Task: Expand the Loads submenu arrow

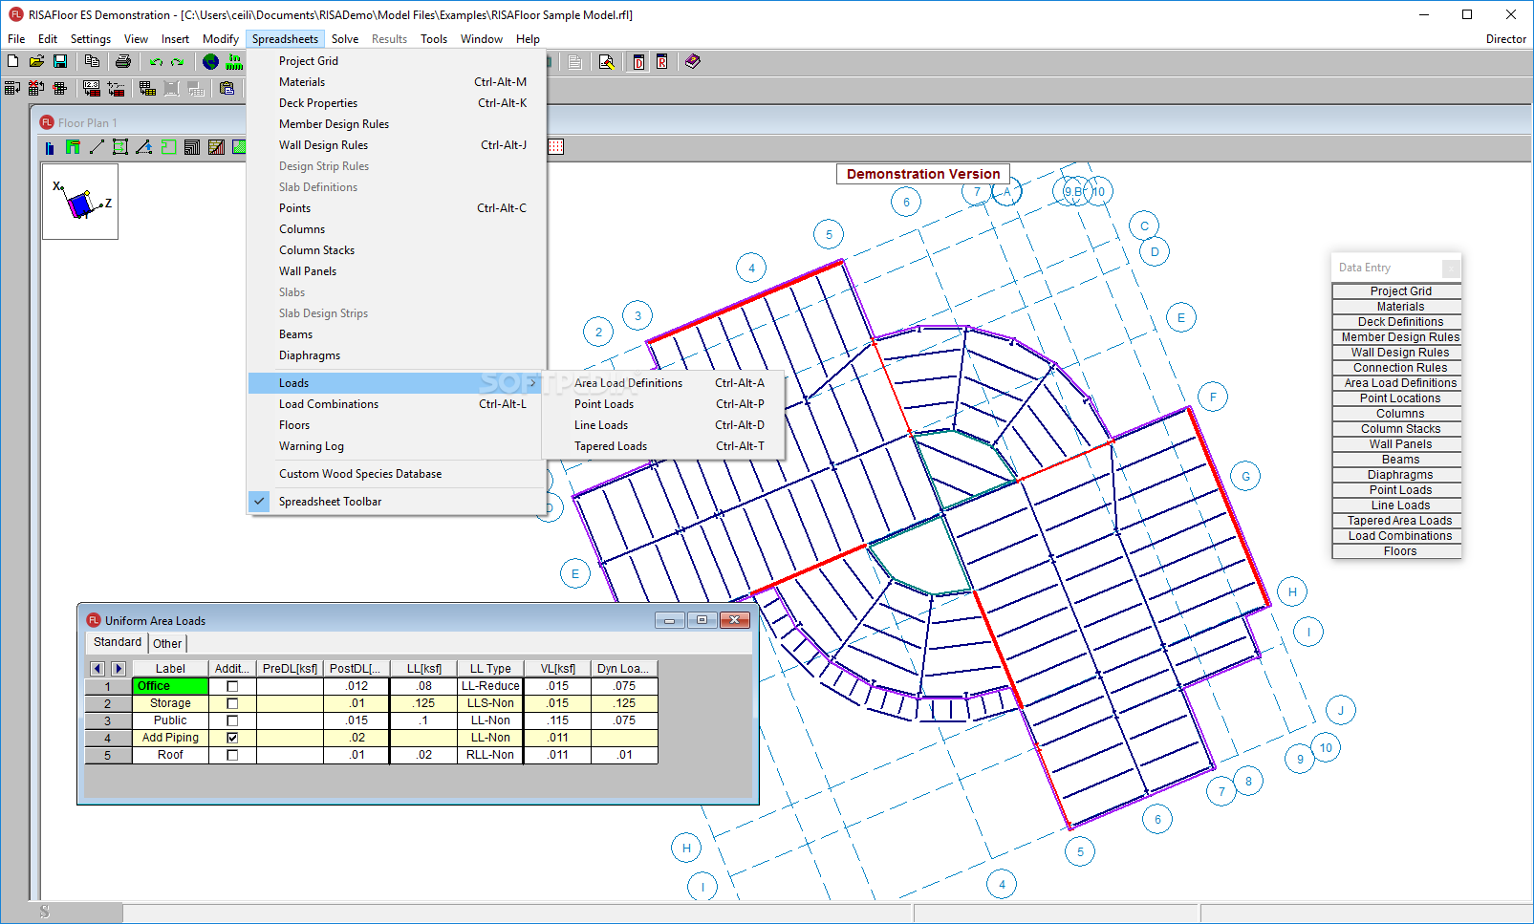Action: (532, 383)
